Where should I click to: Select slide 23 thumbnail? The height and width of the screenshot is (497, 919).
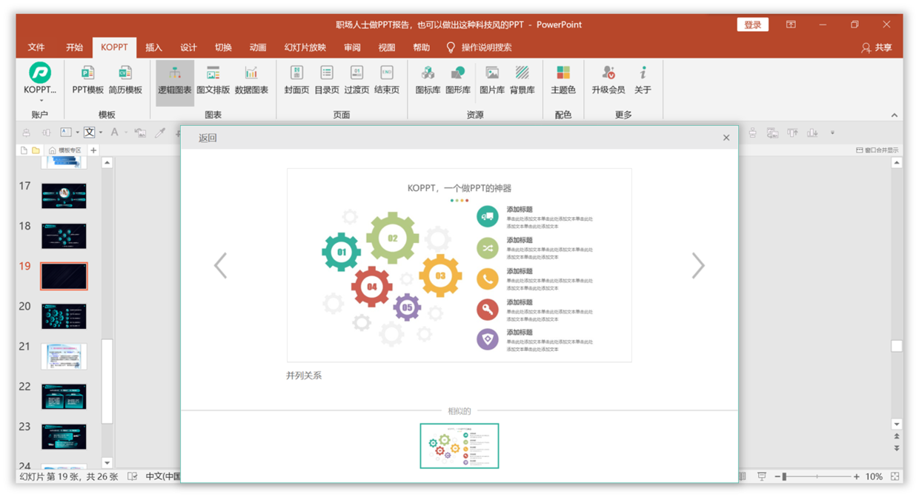point(64,436)
